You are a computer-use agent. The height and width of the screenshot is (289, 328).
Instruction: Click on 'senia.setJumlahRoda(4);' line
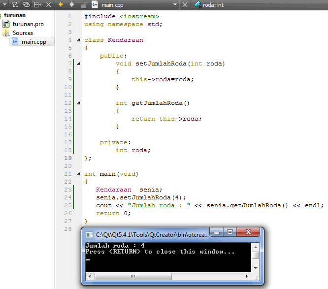(x=141, y=197)
